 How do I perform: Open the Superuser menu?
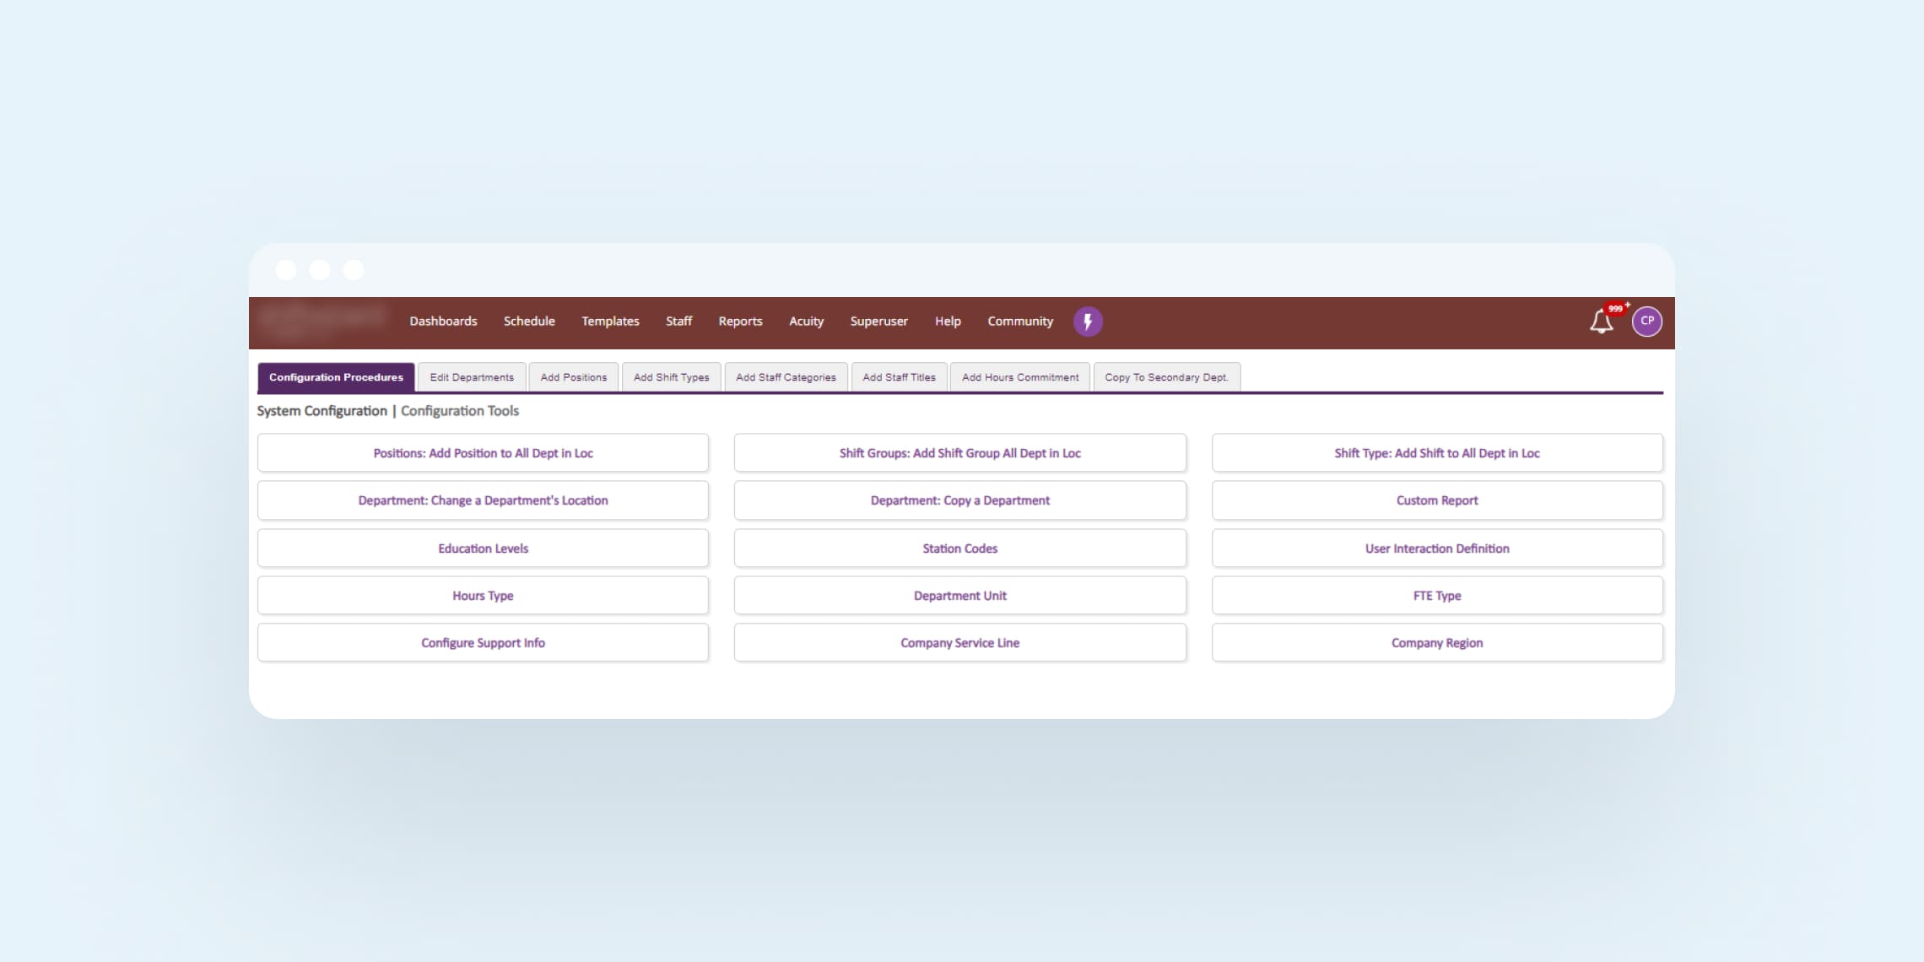[x=878, y=322]
